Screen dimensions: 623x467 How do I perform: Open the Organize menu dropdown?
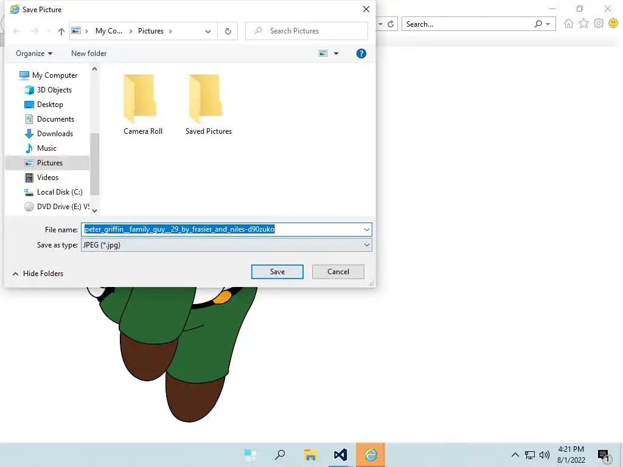[34, 54]
